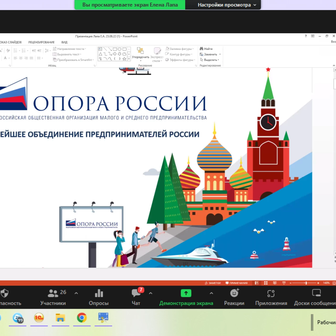Open Эффекты фигуры shape effects dropdown
The width and height of the screenshot is (336, 336).
[180, 60]
